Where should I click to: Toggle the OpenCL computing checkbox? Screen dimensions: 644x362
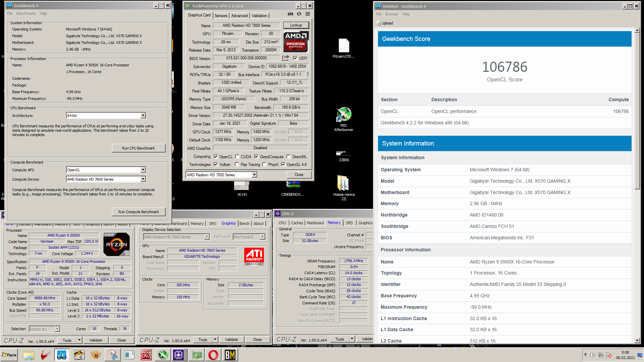pyautogui.click(x=216, y=157)
